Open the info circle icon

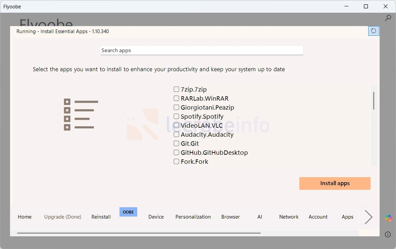pyautogui.click(x=387, y=234)
